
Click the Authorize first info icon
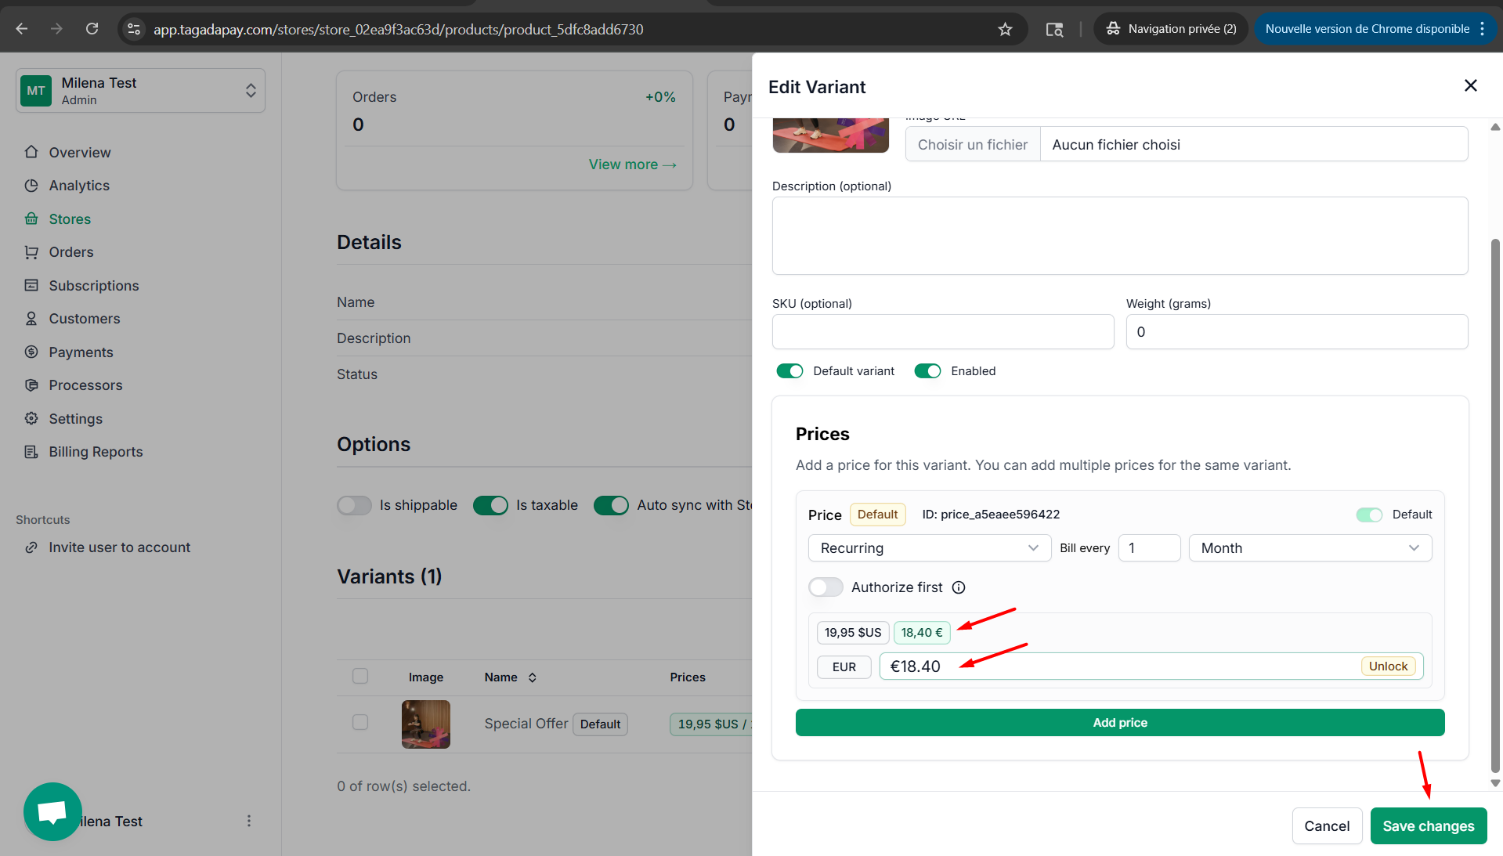click(959, 587)
